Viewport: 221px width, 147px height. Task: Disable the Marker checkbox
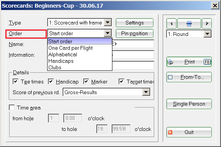tap(86, 82)
